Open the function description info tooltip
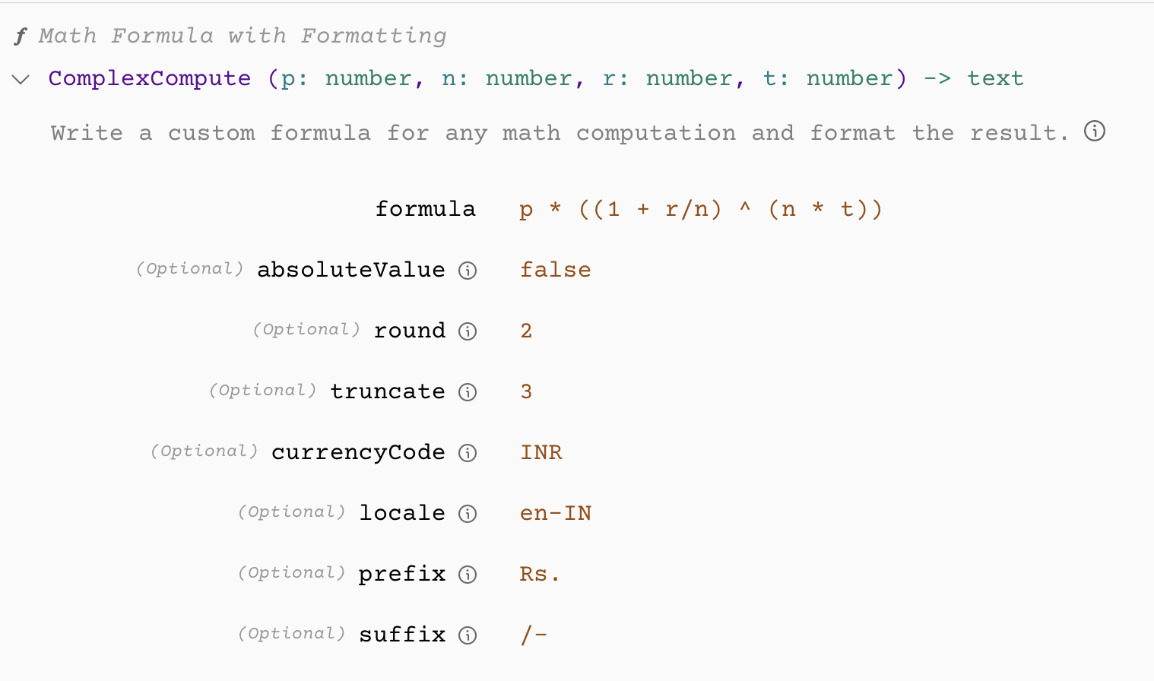 click(1094, 131)
